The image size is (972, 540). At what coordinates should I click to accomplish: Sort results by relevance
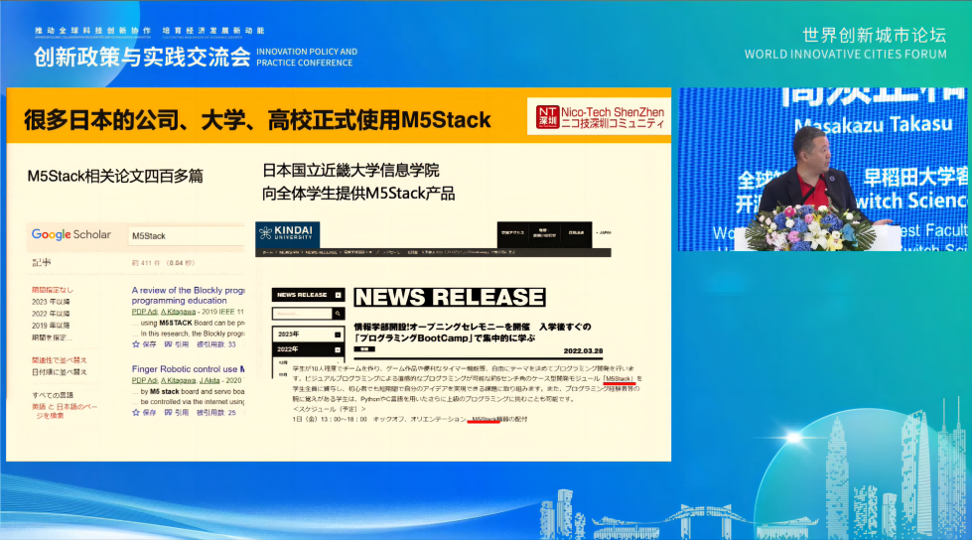tap(60, 360)
